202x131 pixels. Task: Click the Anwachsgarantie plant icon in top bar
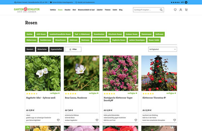point(51,2)
